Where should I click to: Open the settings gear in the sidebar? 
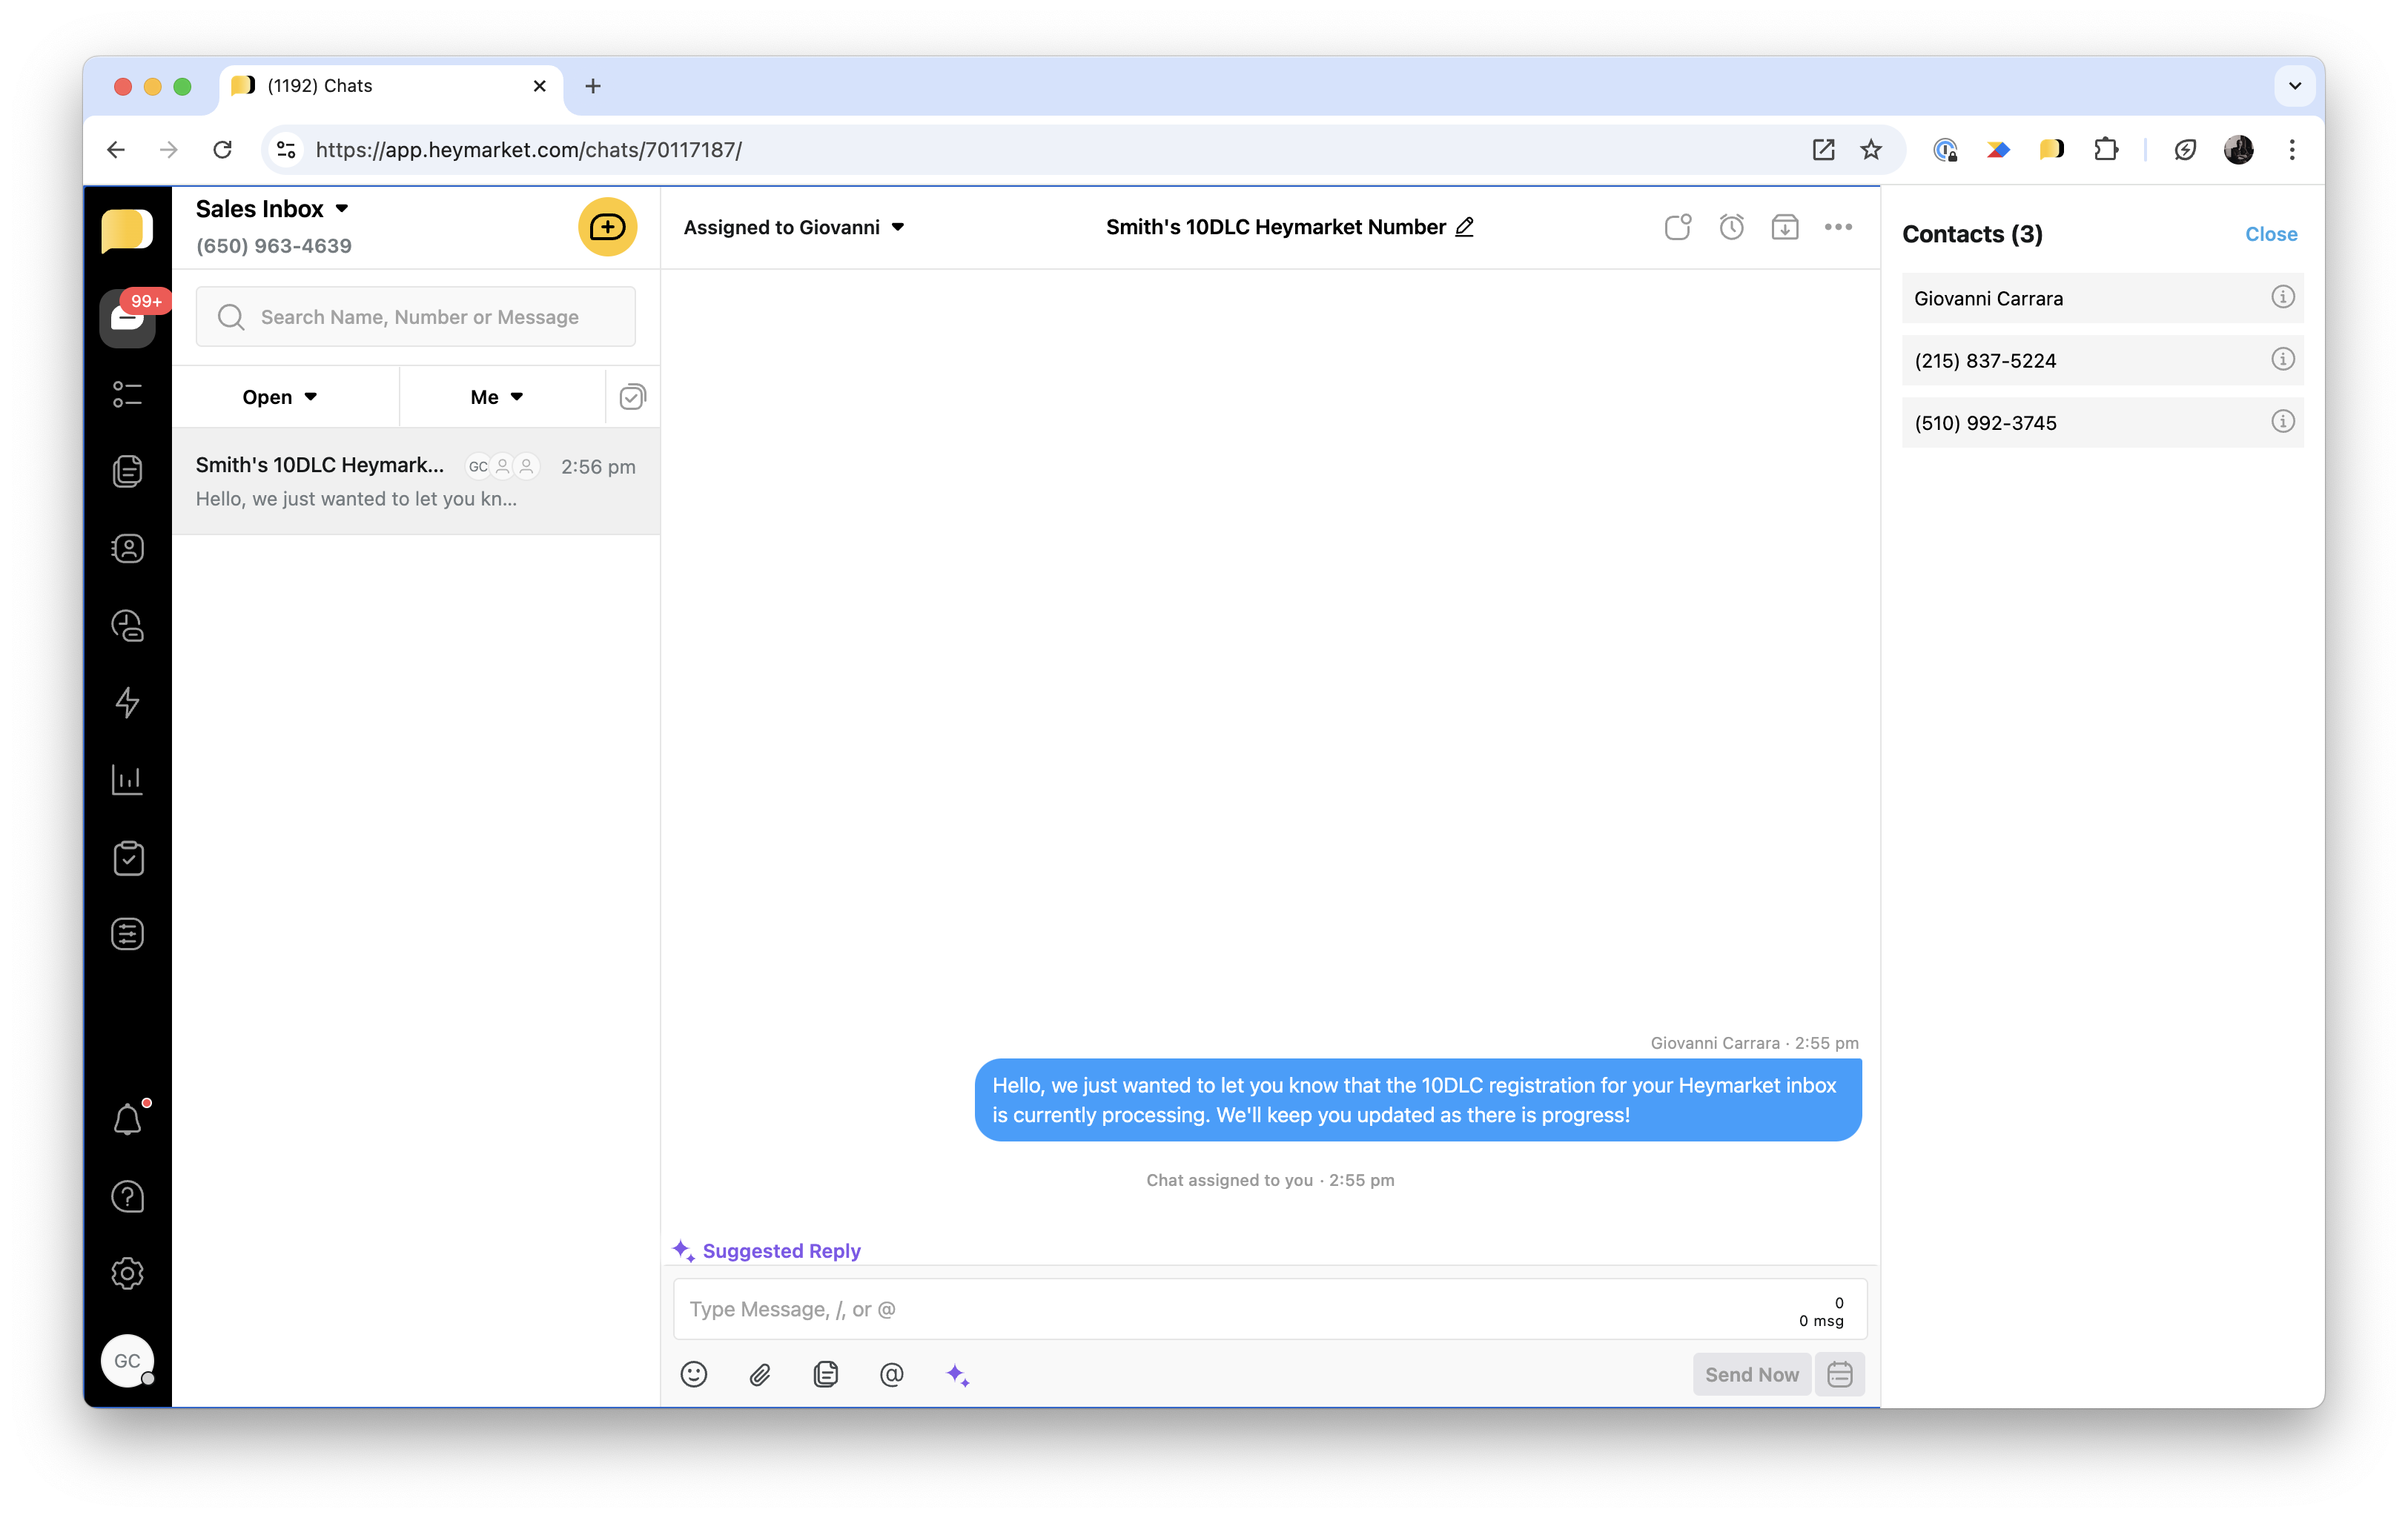(127, 1273)
